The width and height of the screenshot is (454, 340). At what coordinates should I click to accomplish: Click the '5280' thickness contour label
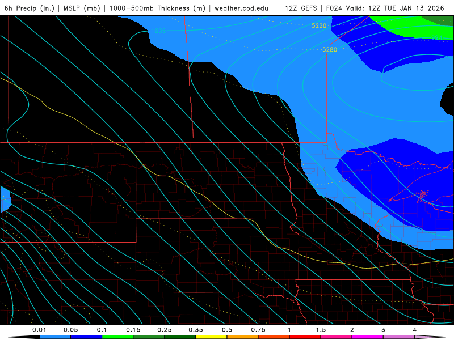click(x=330, y=50)
